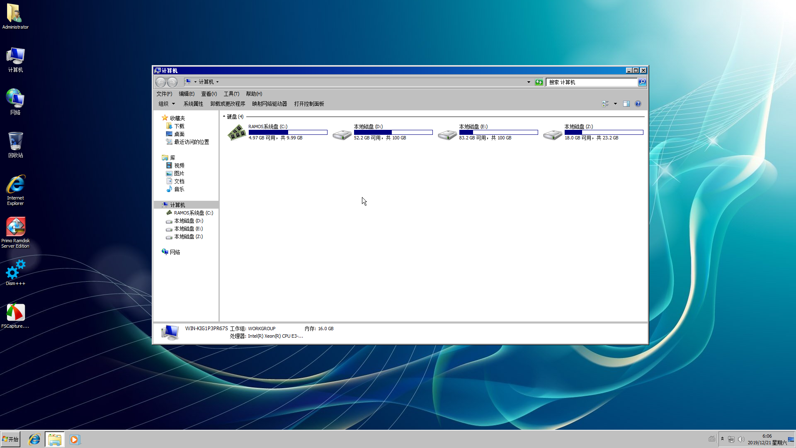Open the 文件(F) menu
Image resolution: width=796 pixels, height=448 pixels.
click(x=164, y=94)
